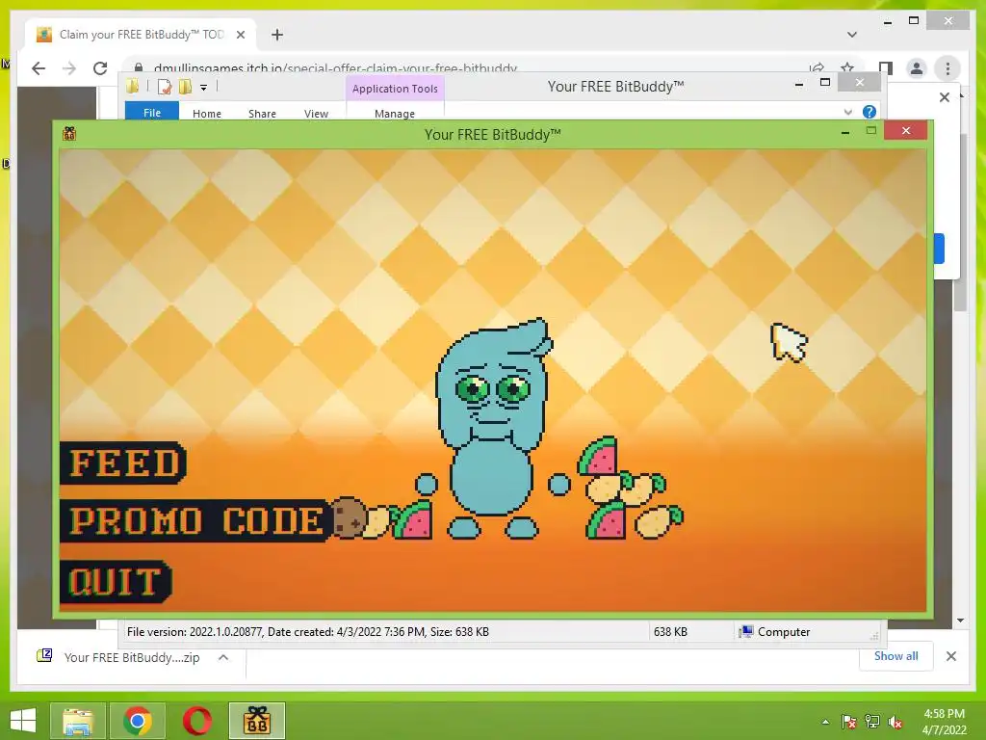Click the Properties icon in Explorer quick access toolbar

[165, 87]
